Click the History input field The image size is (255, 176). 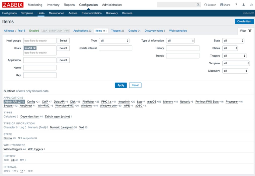point(183,48)
